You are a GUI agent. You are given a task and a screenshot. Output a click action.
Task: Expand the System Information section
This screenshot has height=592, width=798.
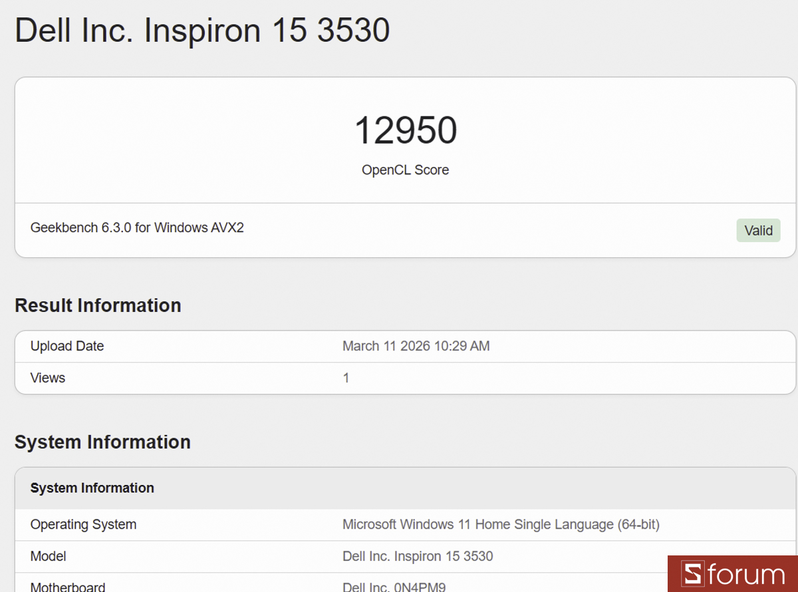103,442
